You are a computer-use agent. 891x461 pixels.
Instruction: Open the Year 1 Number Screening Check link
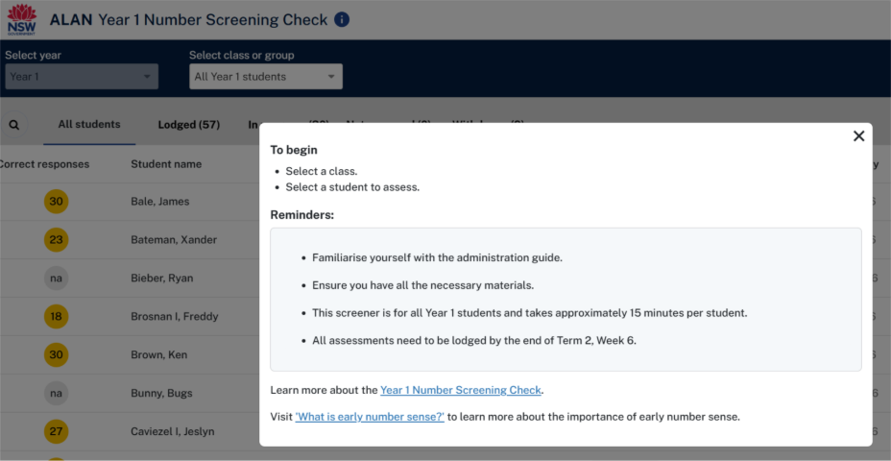pos(461,390)
